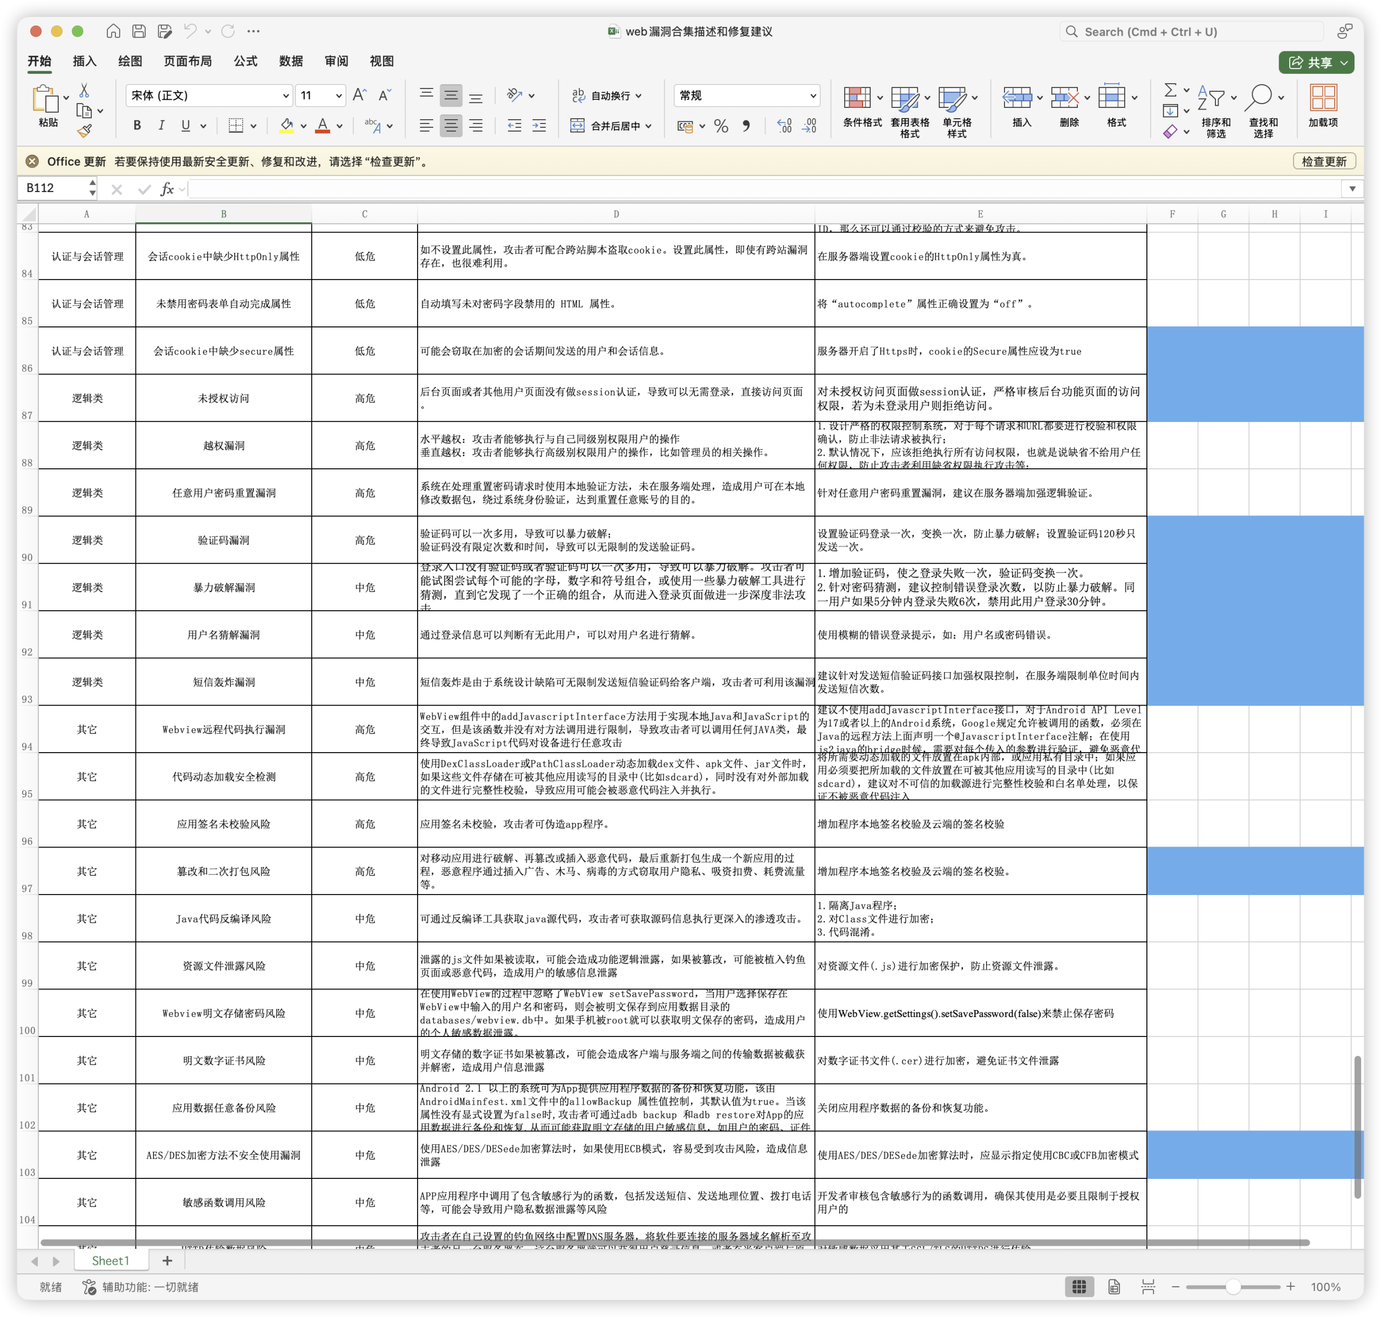Toggle Bold formatting

coord(137,126)
